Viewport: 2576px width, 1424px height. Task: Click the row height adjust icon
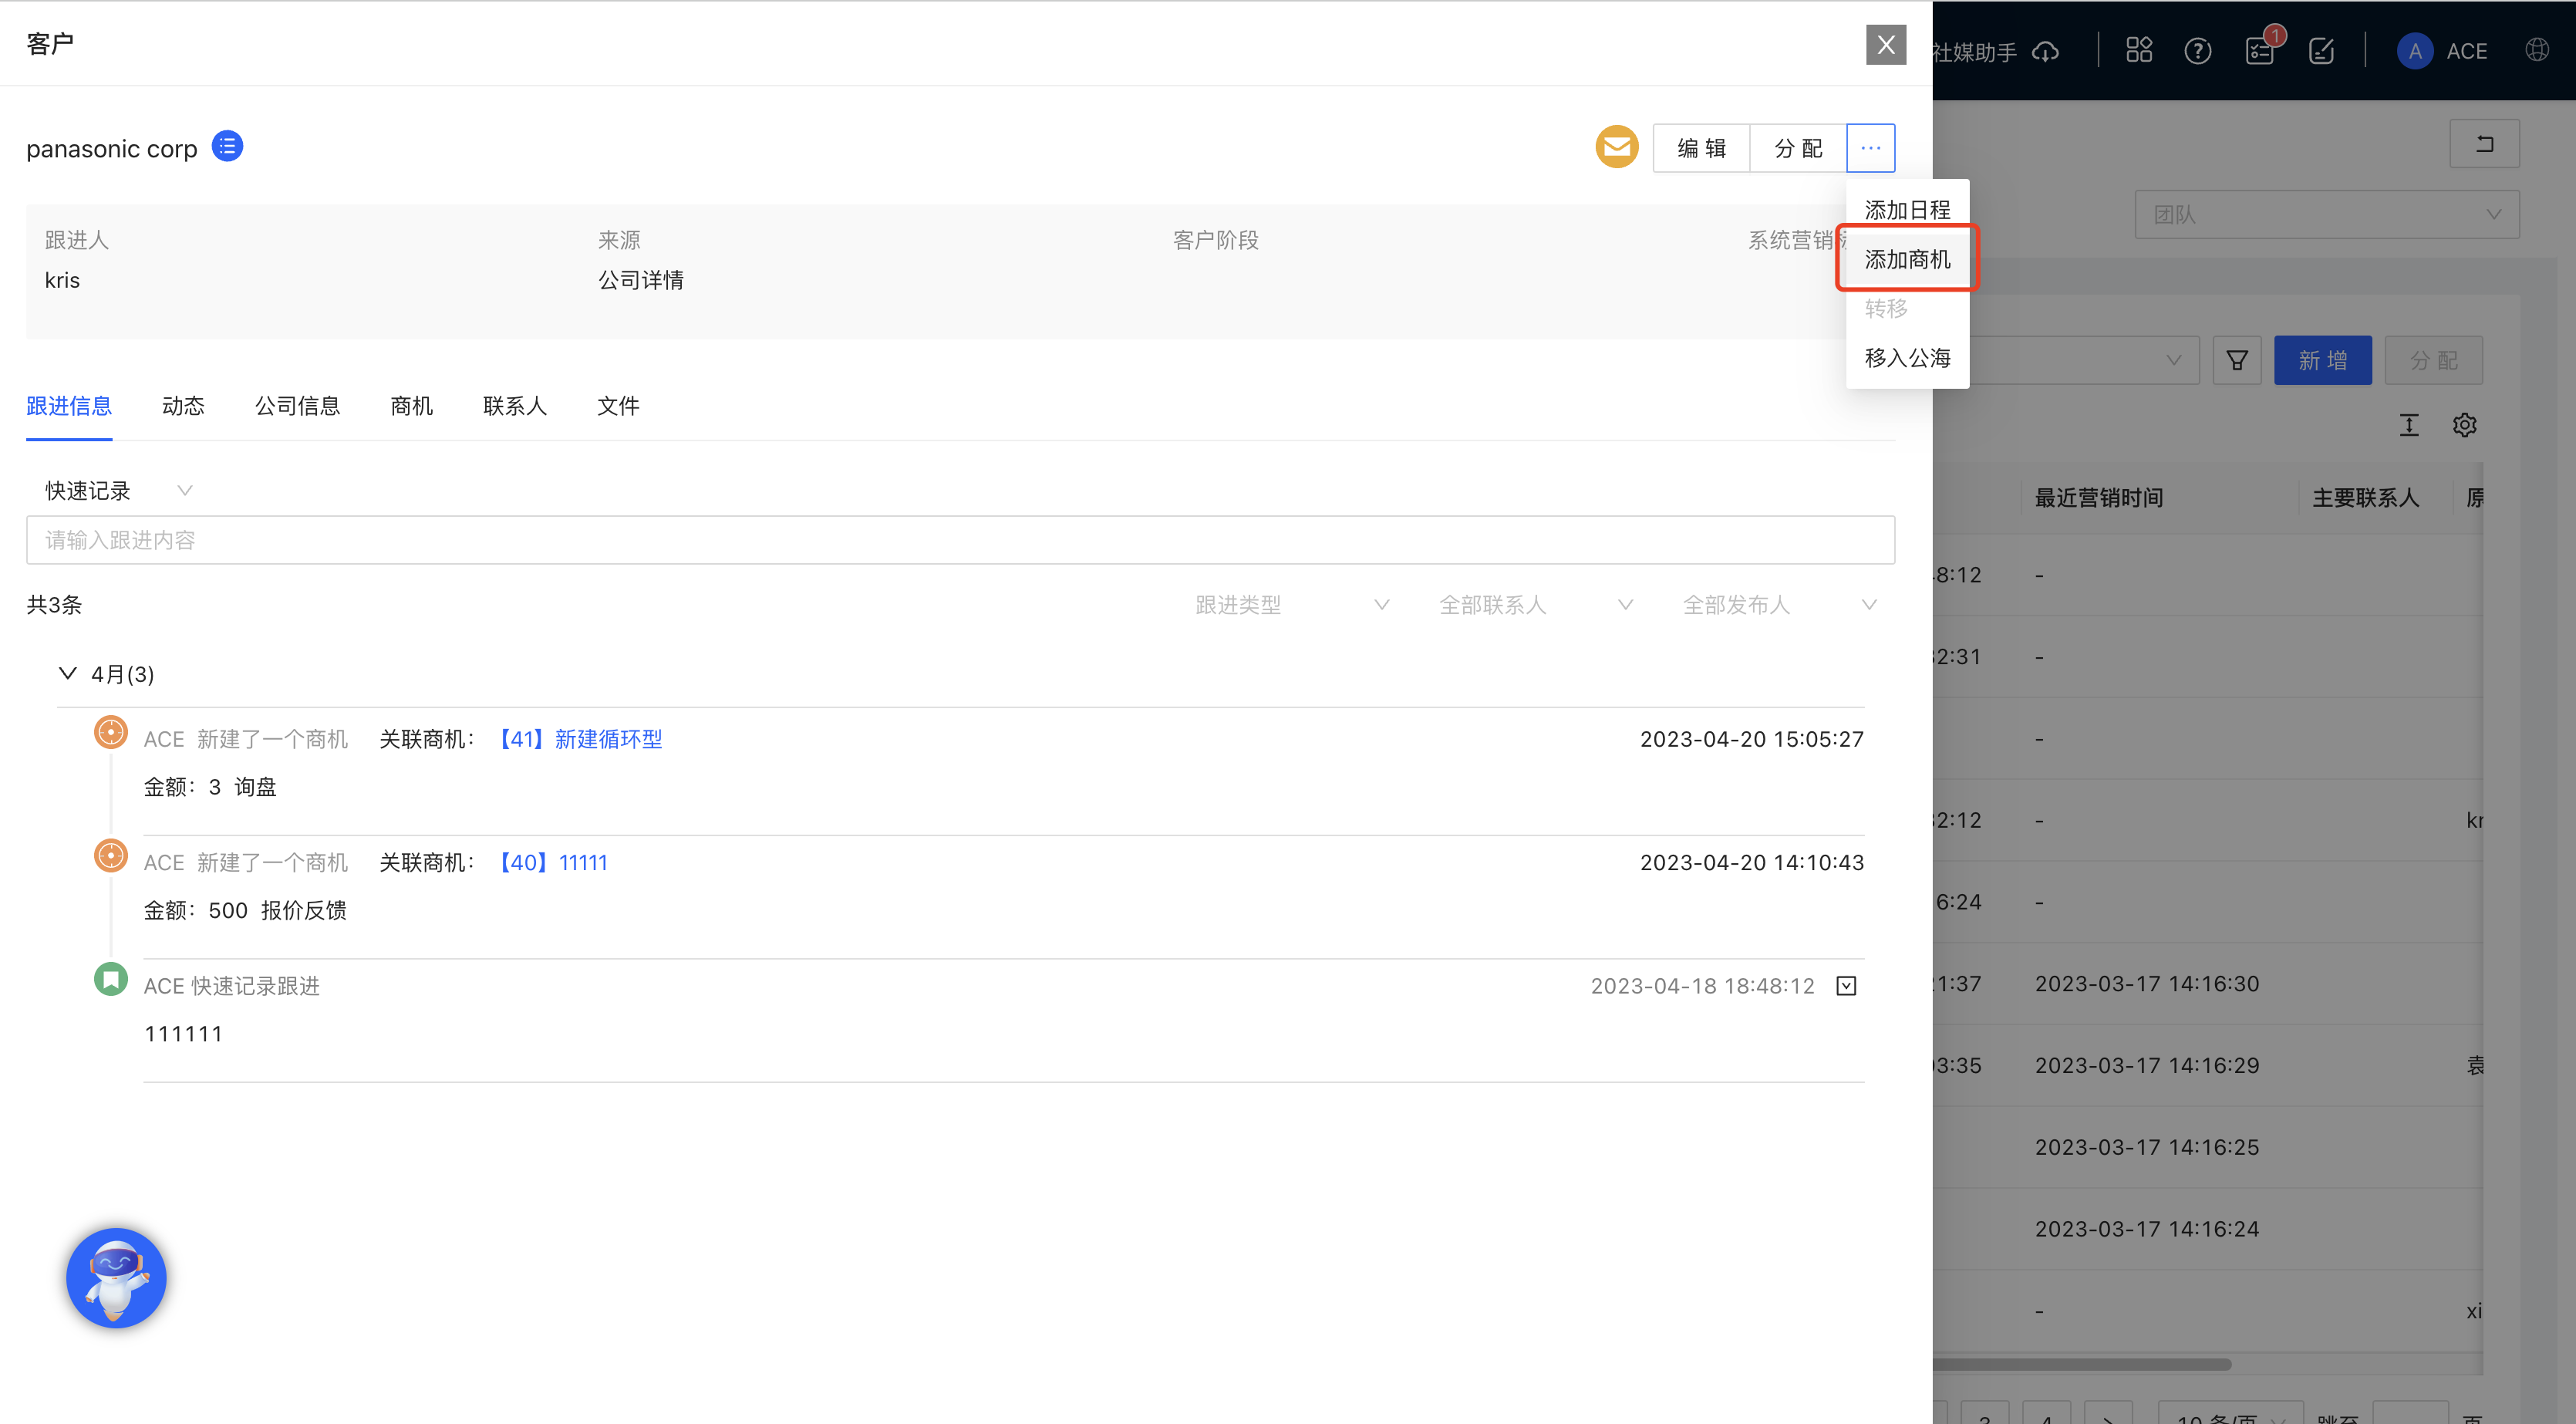[2409, 425]
